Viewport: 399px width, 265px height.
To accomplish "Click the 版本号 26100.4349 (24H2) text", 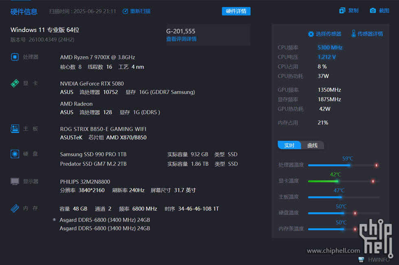I will click(x=42, y=39).
